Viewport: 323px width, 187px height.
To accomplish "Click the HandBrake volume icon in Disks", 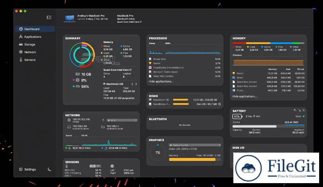I will pyautogui.click(x=150, y=104).
